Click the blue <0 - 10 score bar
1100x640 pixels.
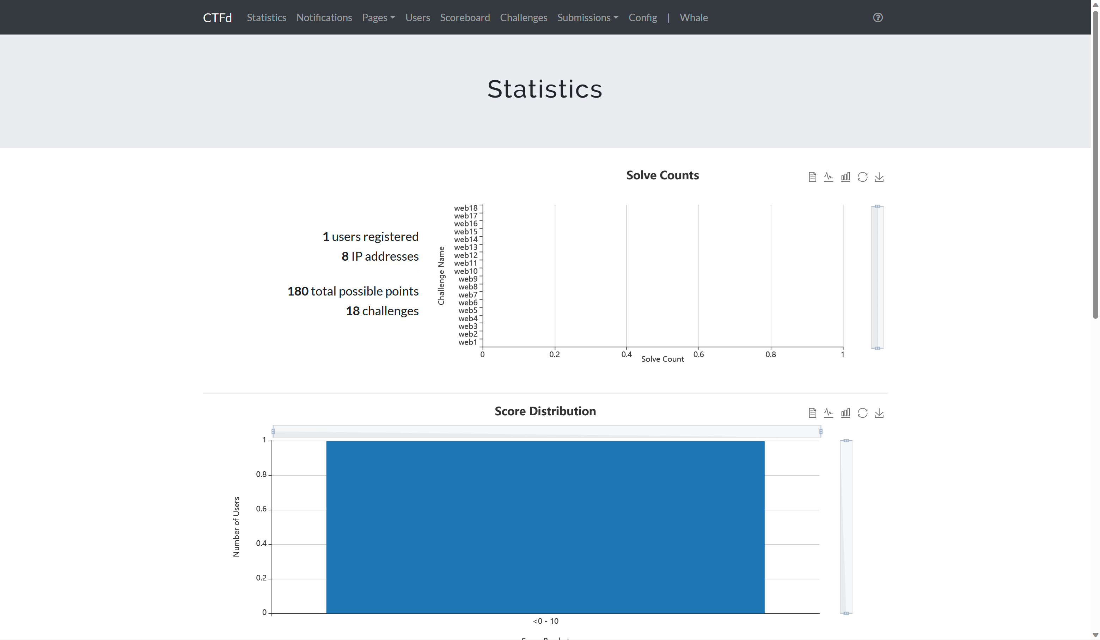pyautogui.click(x=545, y=527)
